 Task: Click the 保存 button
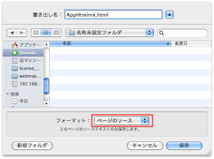point(184,146)
